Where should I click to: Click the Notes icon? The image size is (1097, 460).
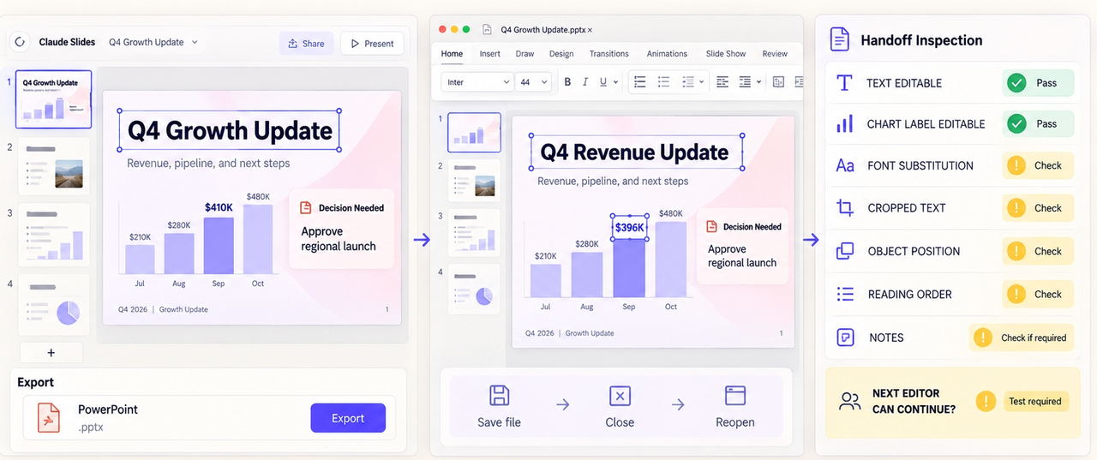tap(845, 337)
